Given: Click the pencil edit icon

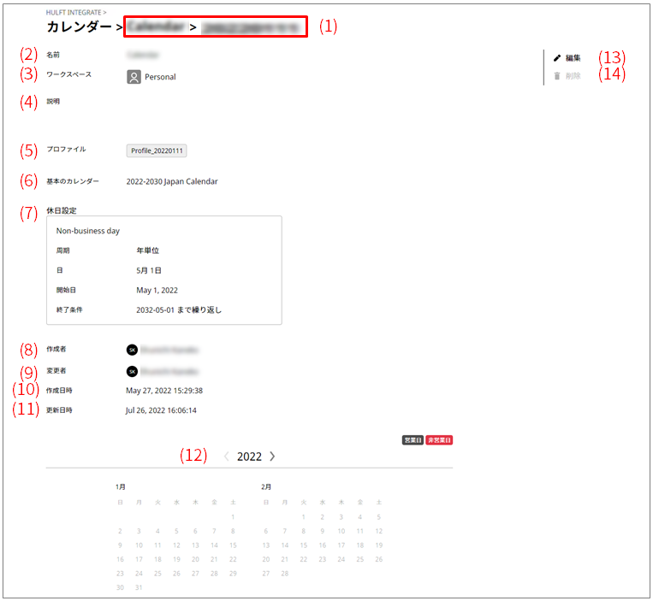Looking at the screenshot, I should click(557, 58).
